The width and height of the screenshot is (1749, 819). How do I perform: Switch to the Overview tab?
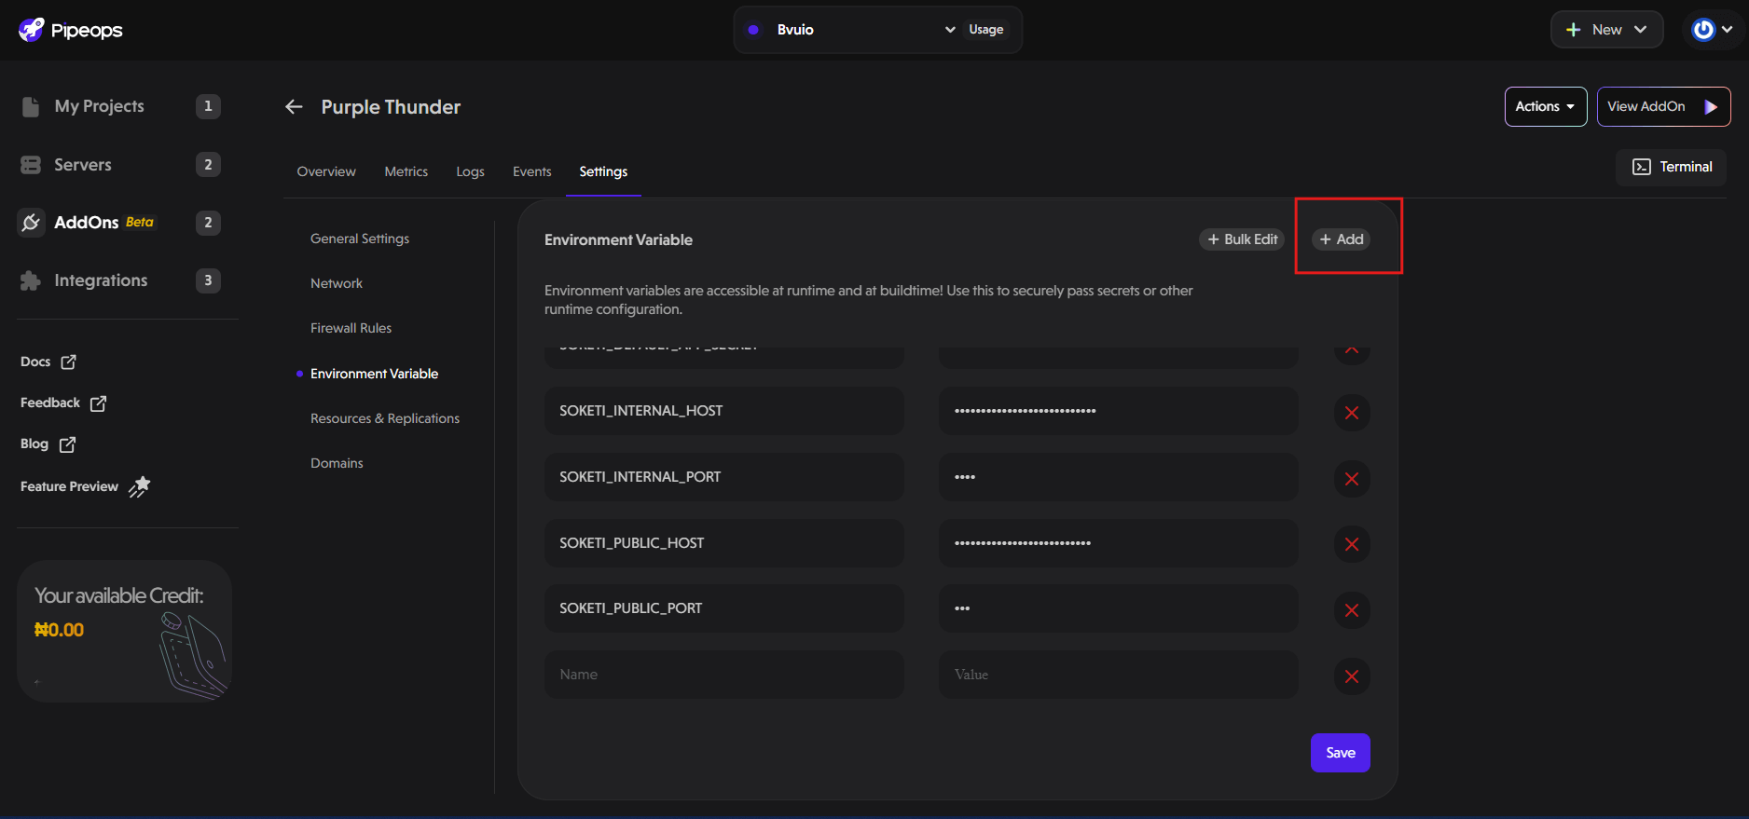pos(326,171)
